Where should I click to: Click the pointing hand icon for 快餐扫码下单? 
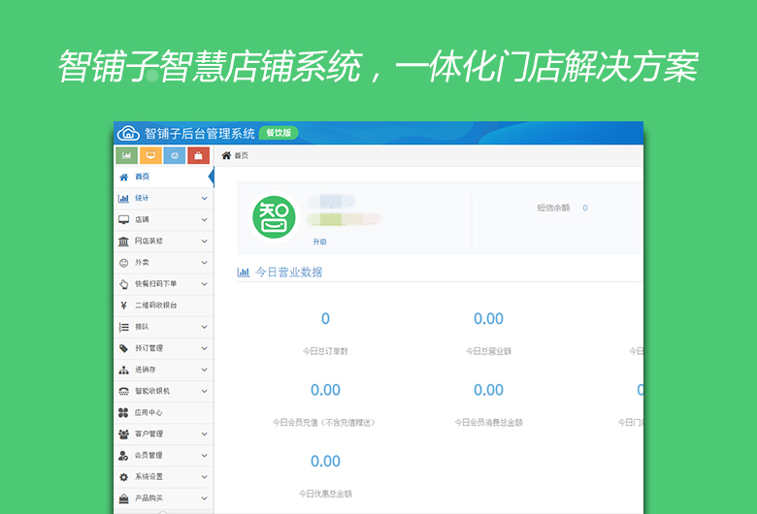coord(123,284)
